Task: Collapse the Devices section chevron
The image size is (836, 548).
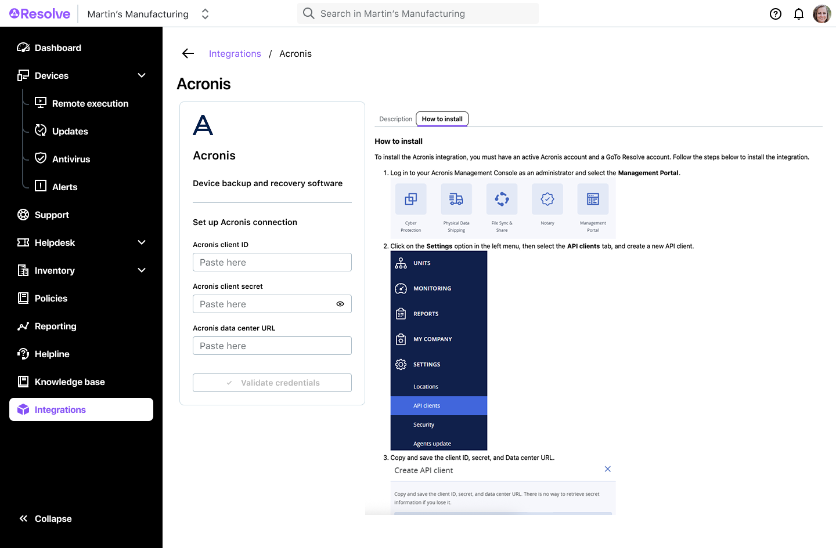Action: click(x=142, y=75)
